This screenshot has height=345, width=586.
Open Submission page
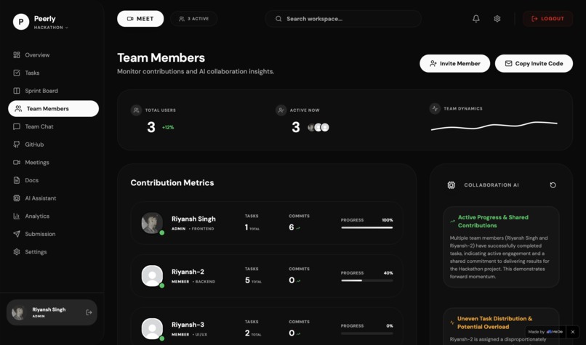(x=53, y=234)
